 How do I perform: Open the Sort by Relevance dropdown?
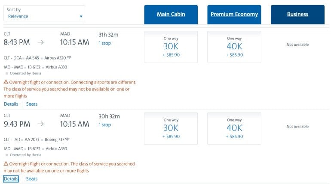point(44,13)
